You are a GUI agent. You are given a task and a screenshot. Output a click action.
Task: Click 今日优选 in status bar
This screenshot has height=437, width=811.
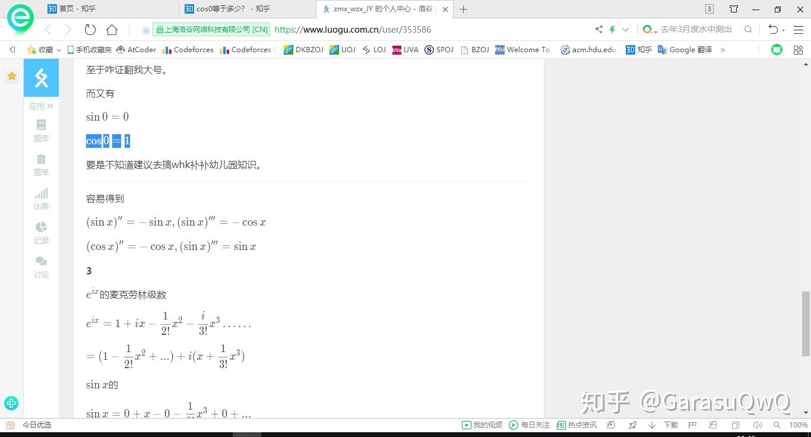[28, 425]
